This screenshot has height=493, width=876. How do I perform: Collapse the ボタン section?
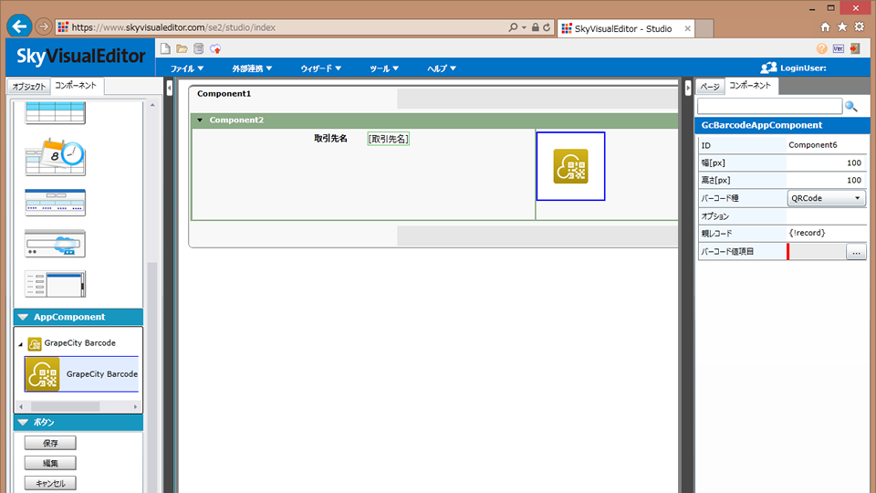click(x=23, y=422)
